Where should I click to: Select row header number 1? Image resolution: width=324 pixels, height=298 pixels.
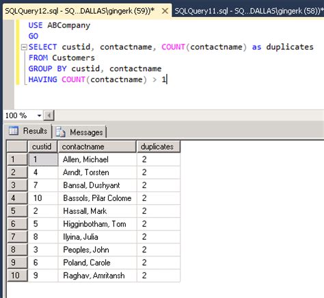click(x=17, y=159)
